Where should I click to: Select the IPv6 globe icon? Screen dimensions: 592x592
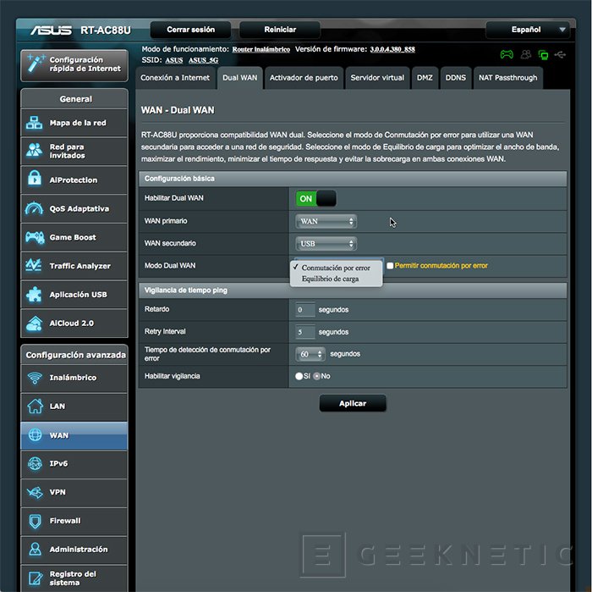click(36, 463)
